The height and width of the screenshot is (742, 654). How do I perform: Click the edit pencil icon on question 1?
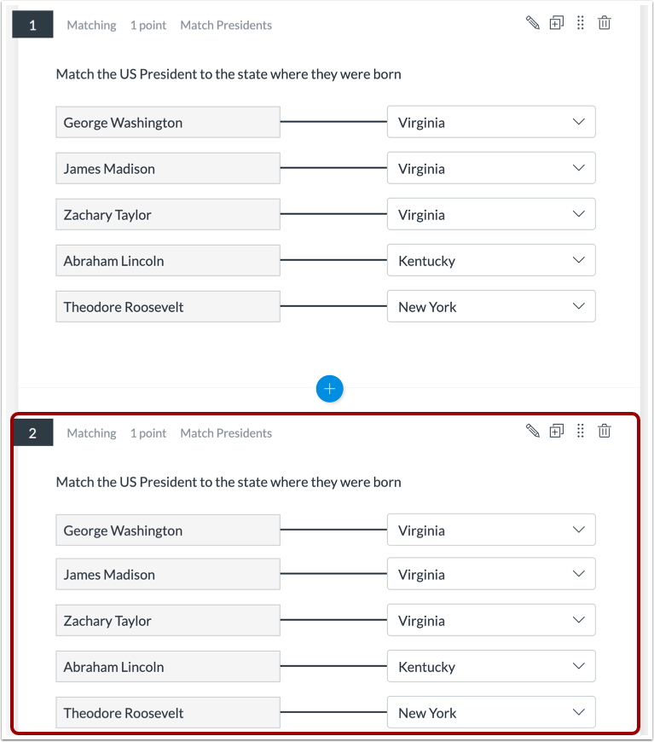pos(533,23)
